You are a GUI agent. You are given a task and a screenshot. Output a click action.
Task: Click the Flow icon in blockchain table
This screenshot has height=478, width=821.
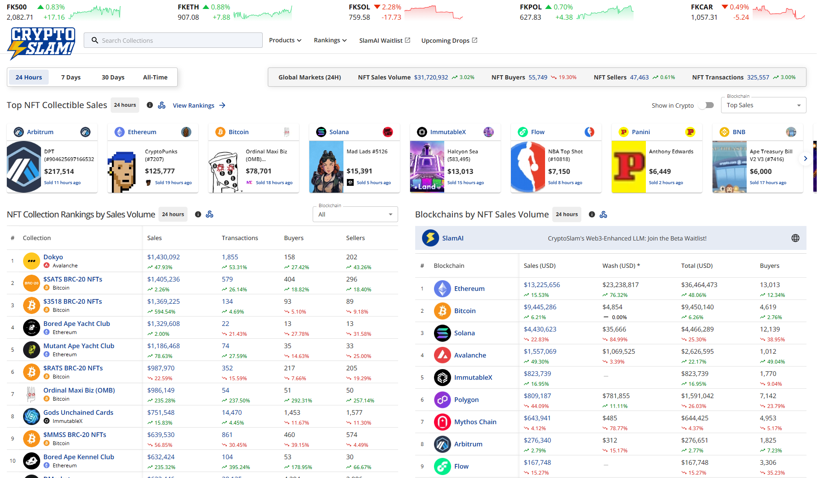[443, 466]
